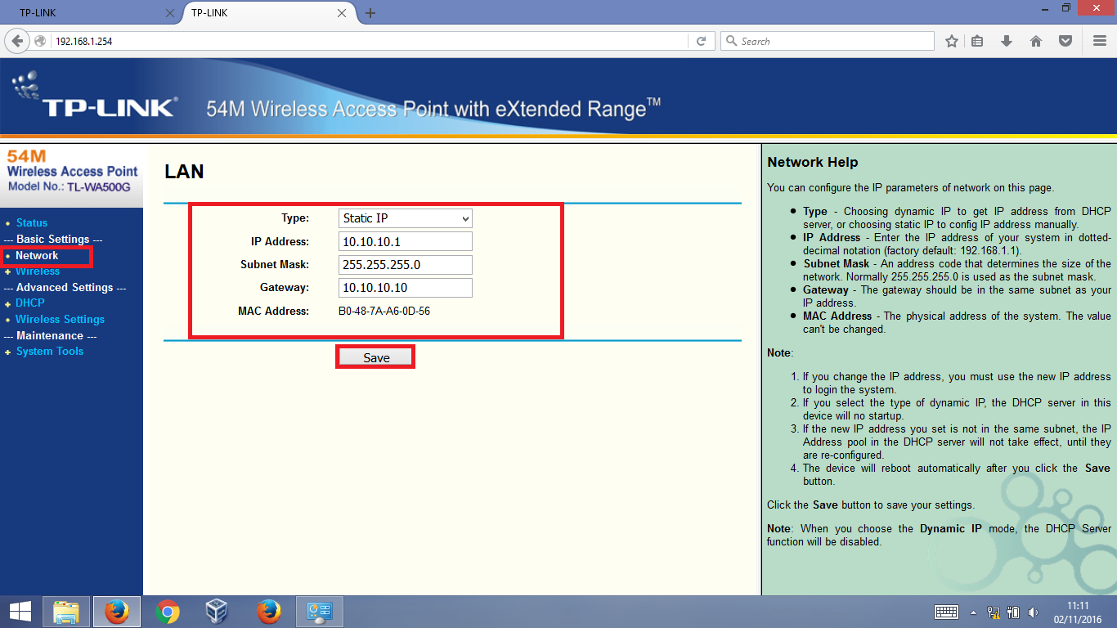
Task: Open the downloads arrow icon
Action: (1007, 41)
